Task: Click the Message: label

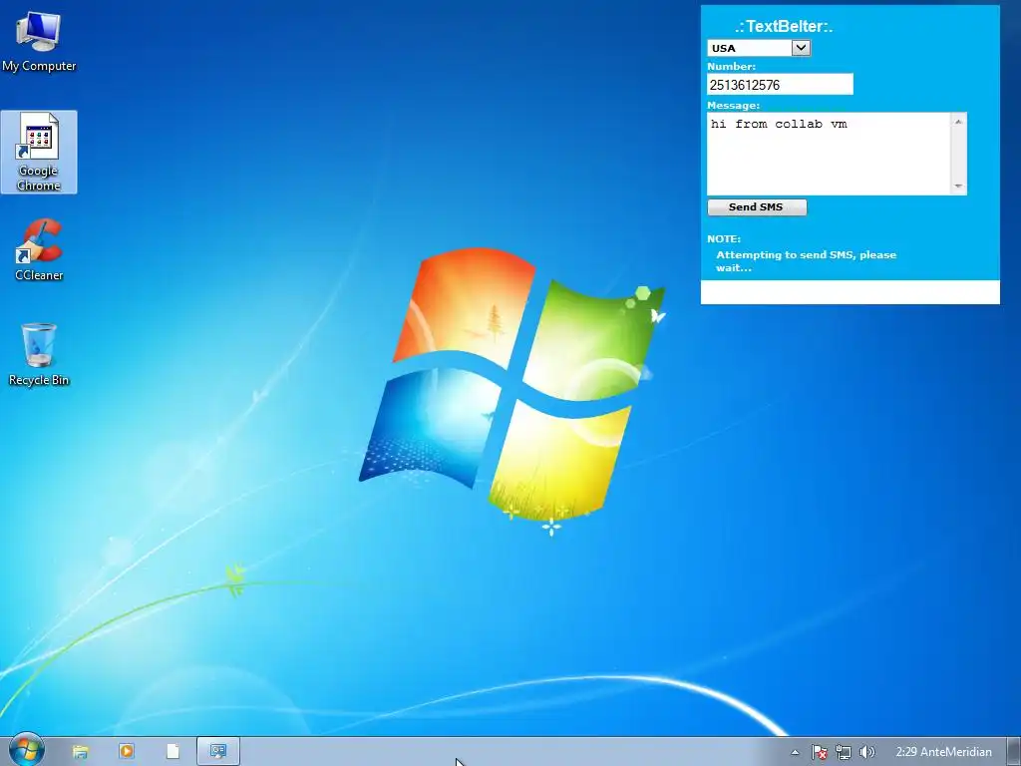Action: click(x=733, y=106)
